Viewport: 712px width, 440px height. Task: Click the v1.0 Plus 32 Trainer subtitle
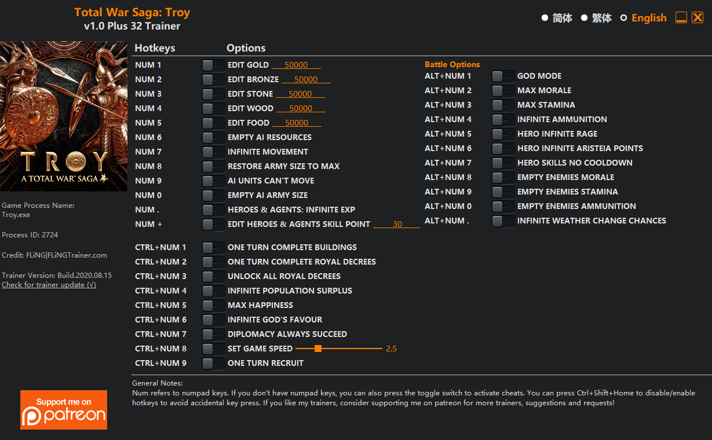click(132, 26)
